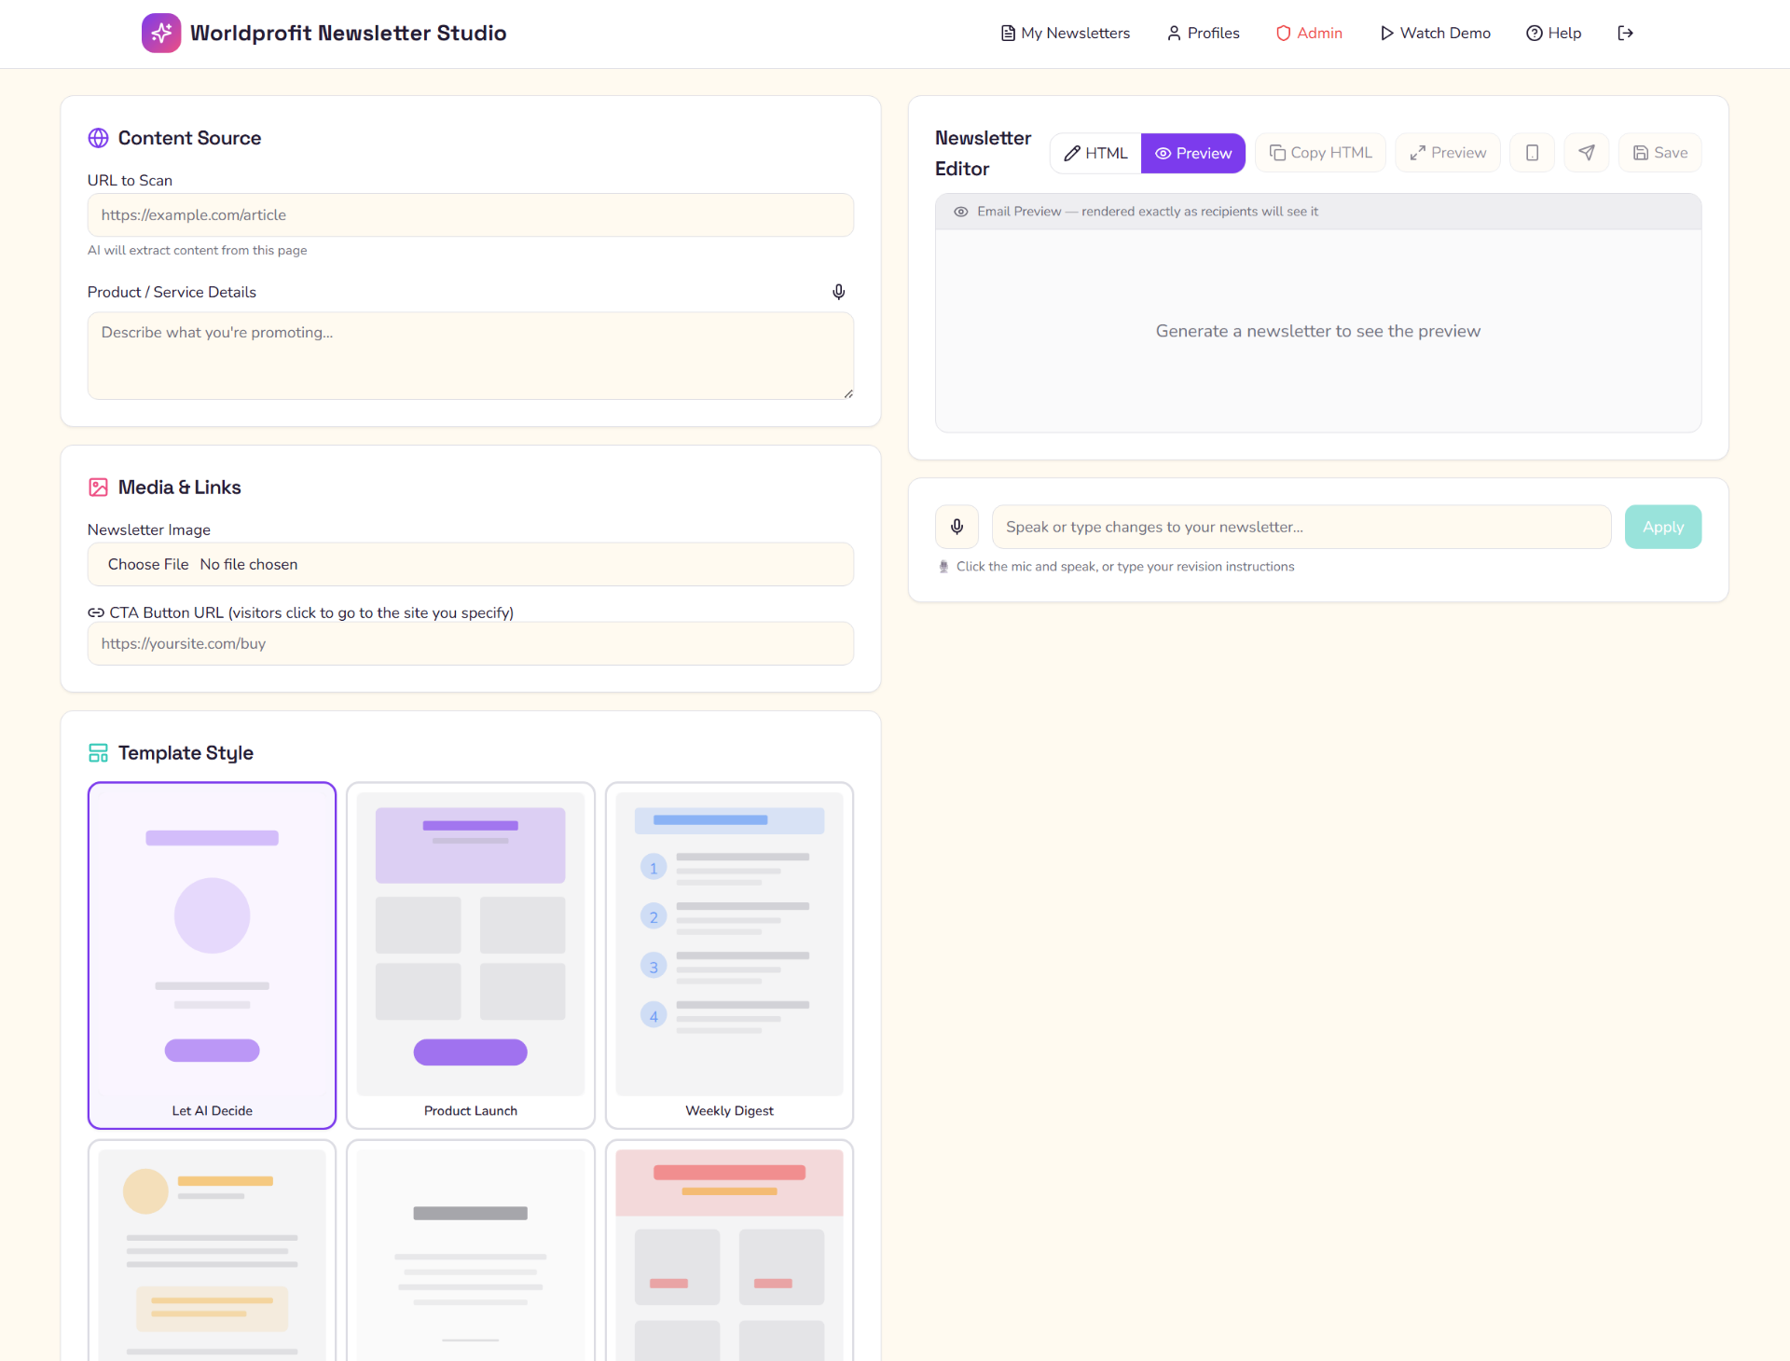This screenshot has height=1361, width=1790.
Task: Click the Product / Service Details textarea
Action: 471,355
